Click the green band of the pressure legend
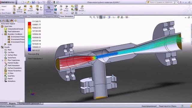Screen dimensions: 192x108 click(29, 37)
